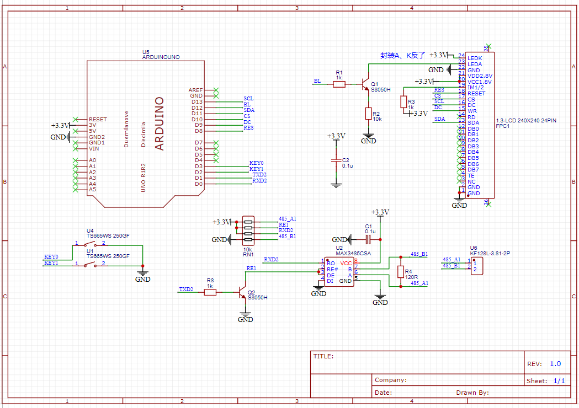Click the RN1 10k resistor network
The height and width of the screenshot is (408, 579).
pos(248,231)
